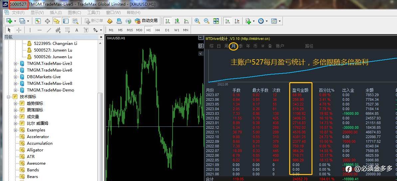Switch to M30 timeframe
The width and height of the screenshot is (397, 181).
[139, 30]
